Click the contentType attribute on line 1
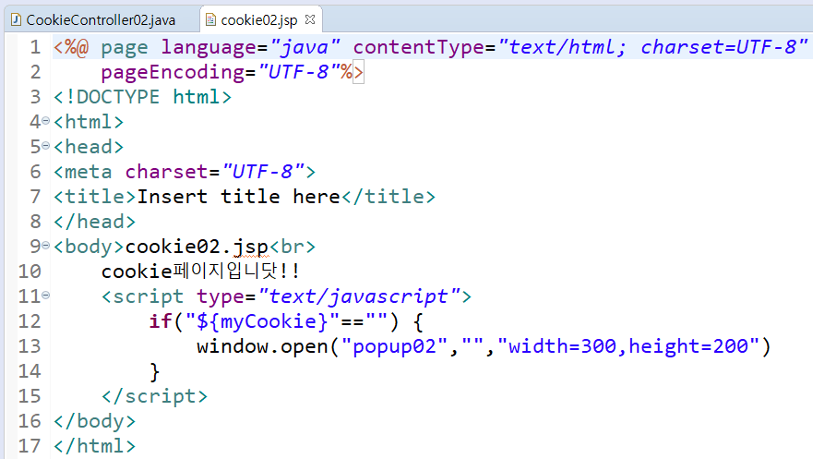This screenshot has height=459, width=813. [x=418, y=47]
